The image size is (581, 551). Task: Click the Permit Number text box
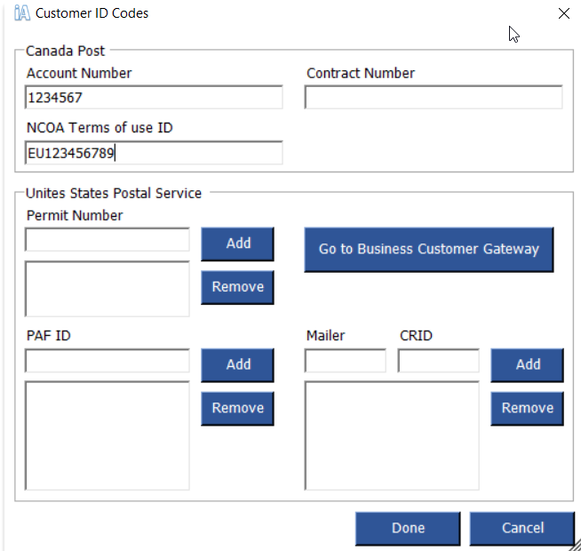107,240
